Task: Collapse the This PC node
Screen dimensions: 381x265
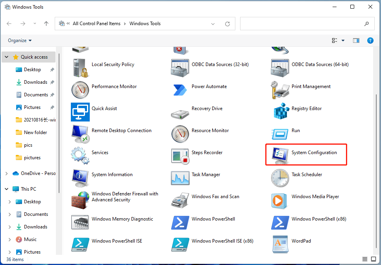Action: click(7, 189)
